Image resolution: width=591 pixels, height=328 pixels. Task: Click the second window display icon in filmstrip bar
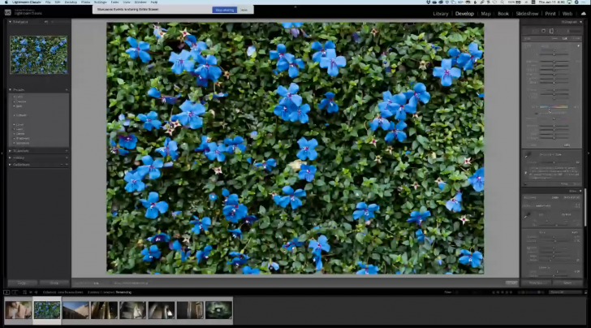click(15, 292)
